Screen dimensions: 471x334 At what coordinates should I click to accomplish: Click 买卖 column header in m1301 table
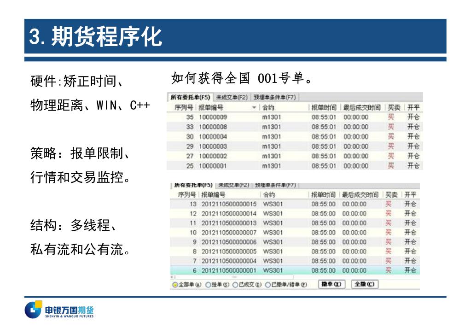[x=394, y=107]
